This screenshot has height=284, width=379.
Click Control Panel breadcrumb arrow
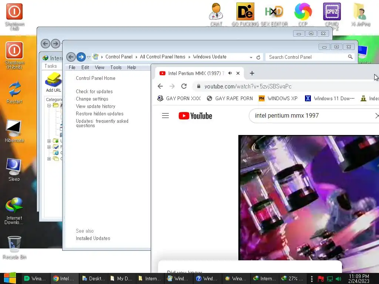[137, 57]
